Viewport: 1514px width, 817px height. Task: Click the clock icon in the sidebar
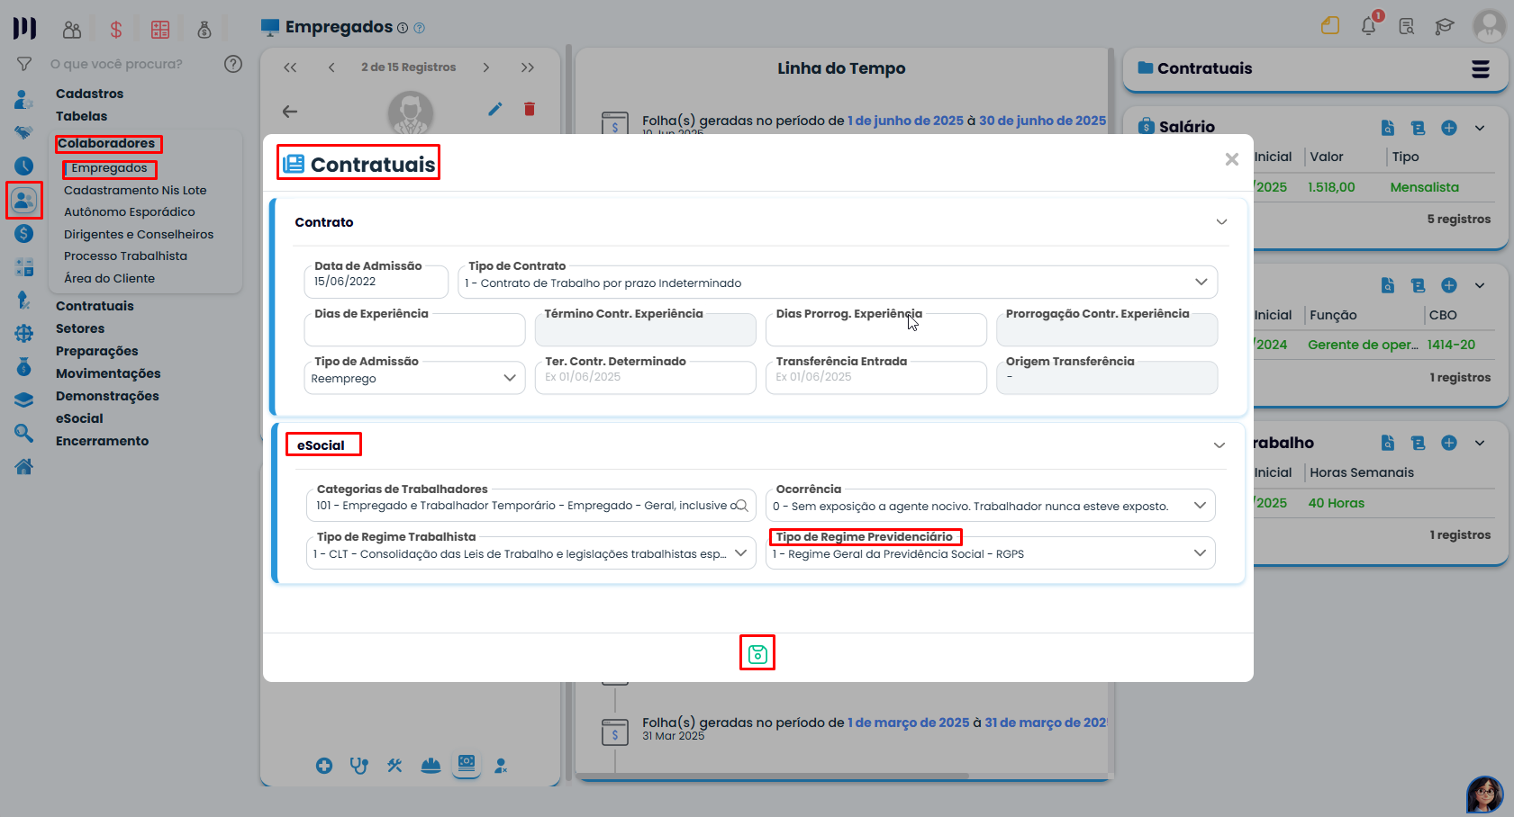coord(24,166)
